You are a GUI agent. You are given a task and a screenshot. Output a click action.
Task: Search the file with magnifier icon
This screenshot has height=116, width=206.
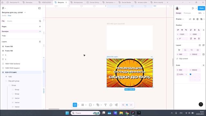pyautogui.click(x=40, y=21)
